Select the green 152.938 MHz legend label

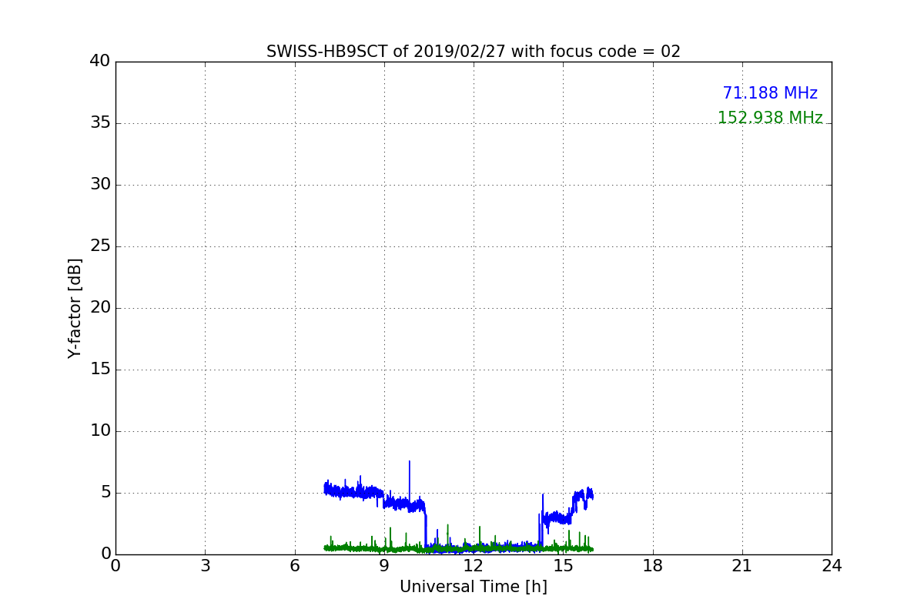point(770,118)
